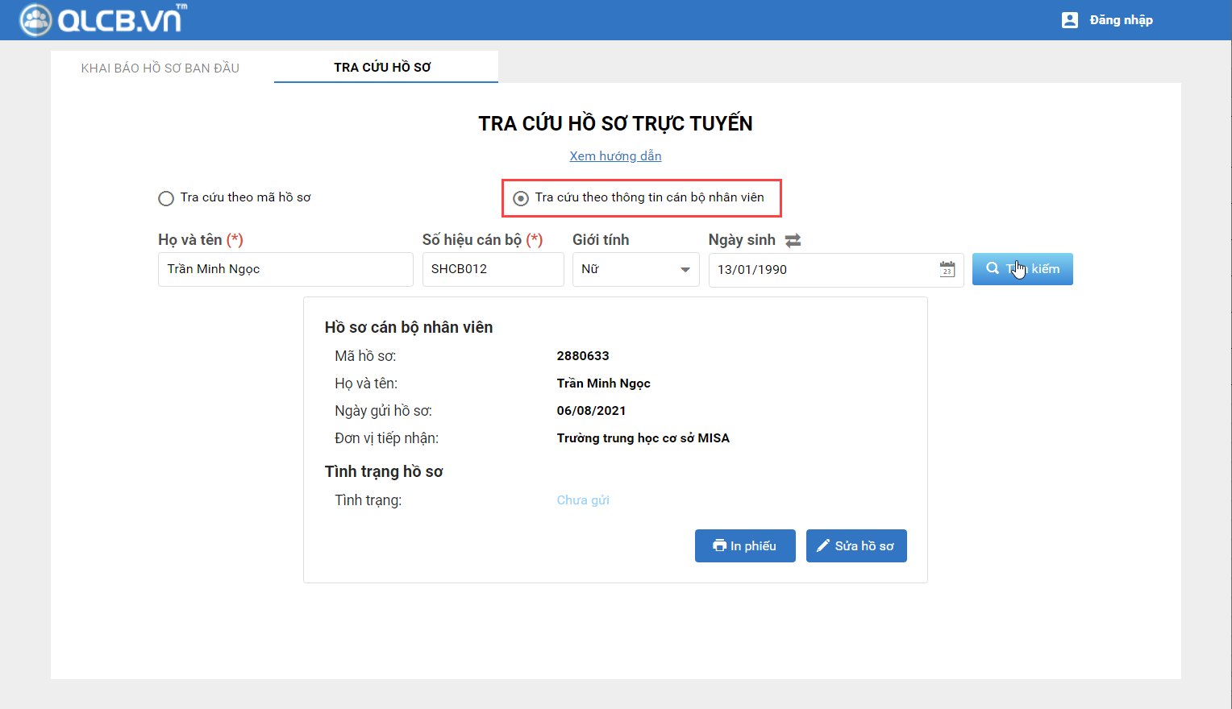Screen dimensions: 1232x709
Task: Click the Ngày sinh date text 13/01/1990
Action: point(752,270)
